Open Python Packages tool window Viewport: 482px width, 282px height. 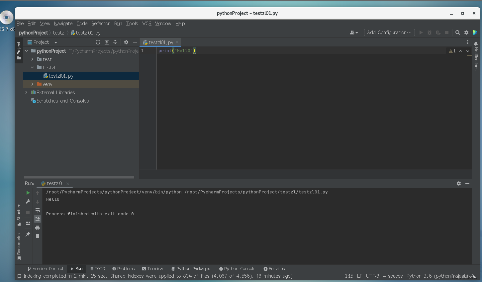pos(190,269)
